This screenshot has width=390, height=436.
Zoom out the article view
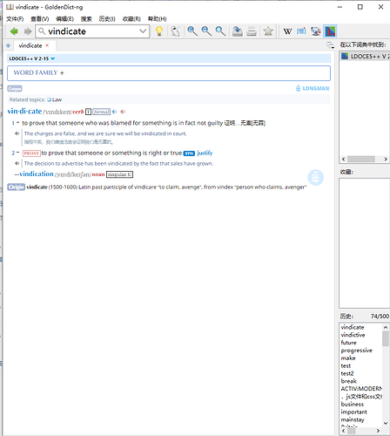click(206, 31)
